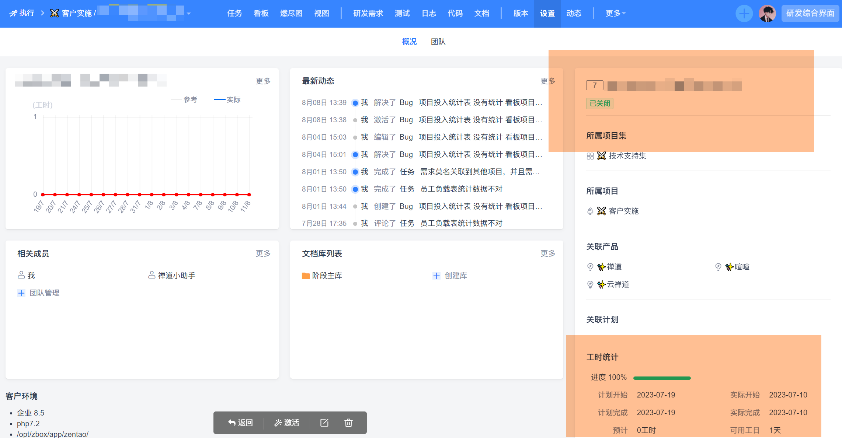This screenshot has height=438, width=842.
Task: Open 8月08日 13:39 resolved Bug entry
Action: coord(480,102)
